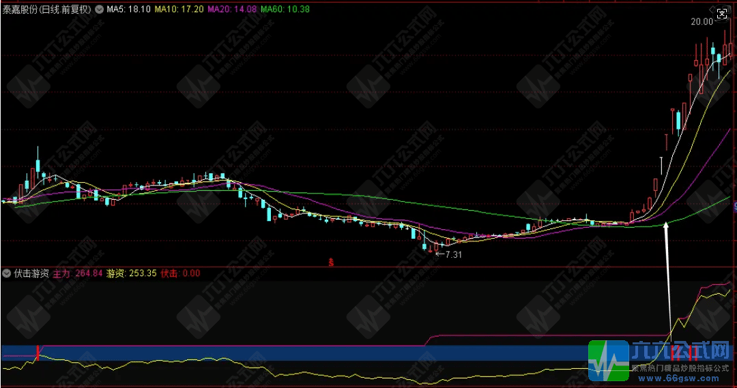
Task: Expand the 伏击游资 indicator panel arrow
Action: coord(7,273)
